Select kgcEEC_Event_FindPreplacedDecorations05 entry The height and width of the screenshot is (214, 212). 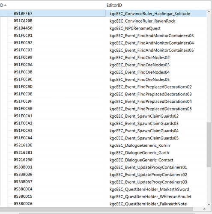[151, 109]
